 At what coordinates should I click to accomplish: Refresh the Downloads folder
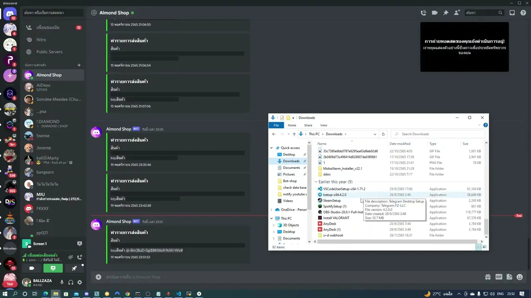(x=383, y=134)
